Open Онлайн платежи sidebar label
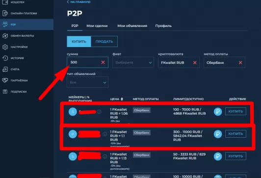This screenshot has height=178, width=261. (24, 13)
